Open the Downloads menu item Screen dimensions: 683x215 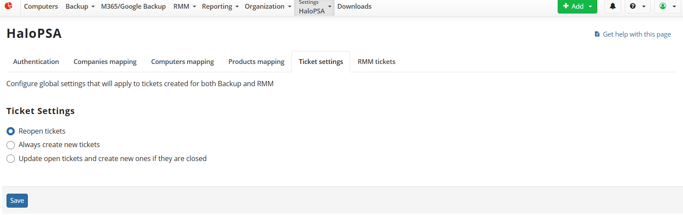[x=354, y=7]
